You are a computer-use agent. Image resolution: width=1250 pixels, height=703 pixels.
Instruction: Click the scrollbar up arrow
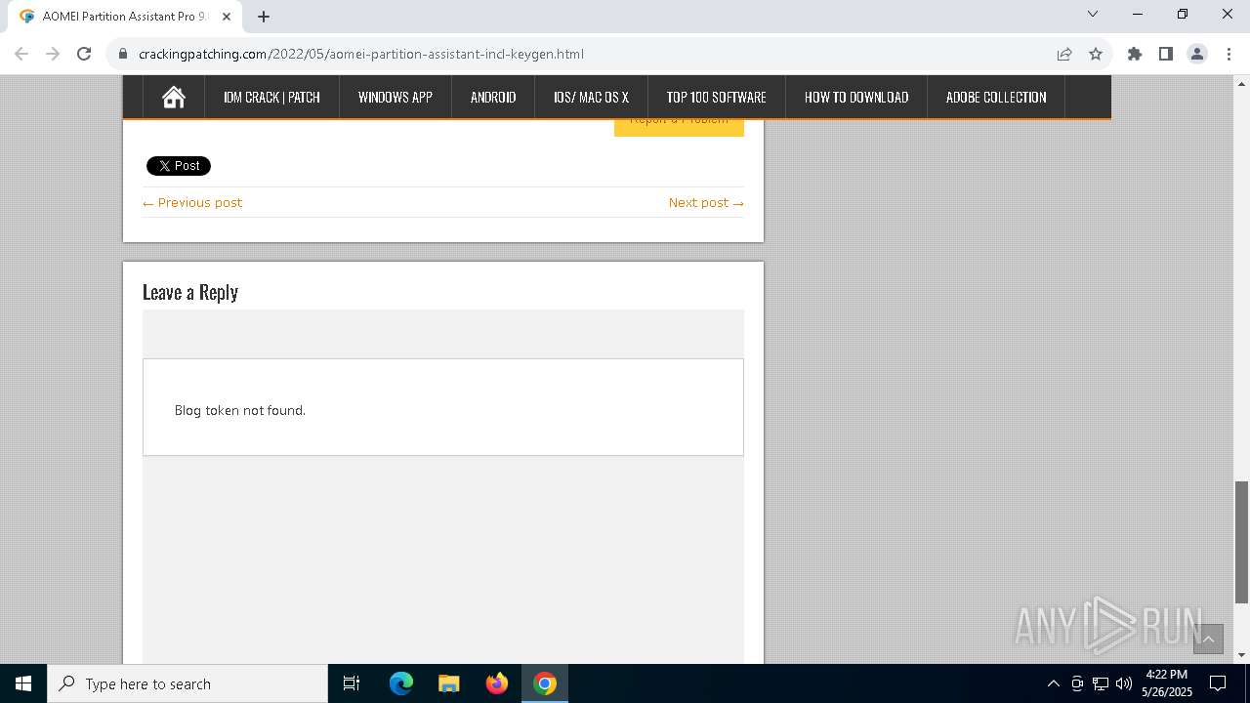1241,84
